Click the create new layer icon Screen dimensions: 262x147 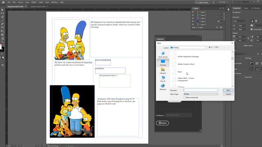[217, 27]
